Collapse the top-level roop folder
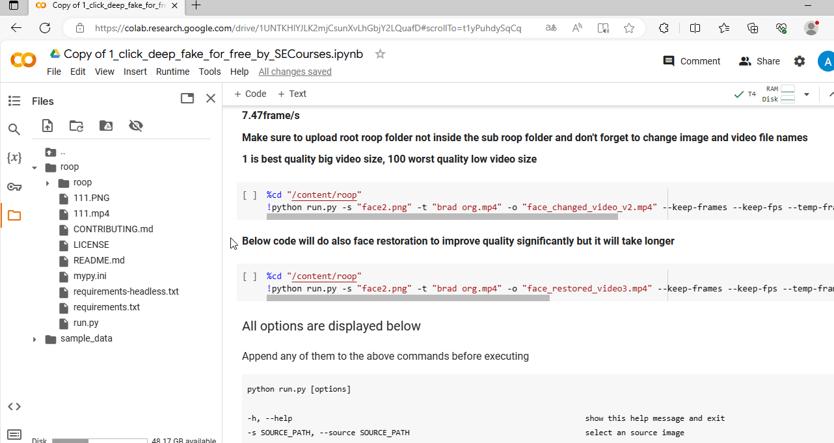 tap(34, 167)
